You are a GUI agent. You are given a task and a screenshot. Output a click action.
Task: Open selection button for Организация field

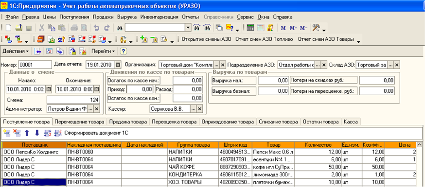(216, 65)
